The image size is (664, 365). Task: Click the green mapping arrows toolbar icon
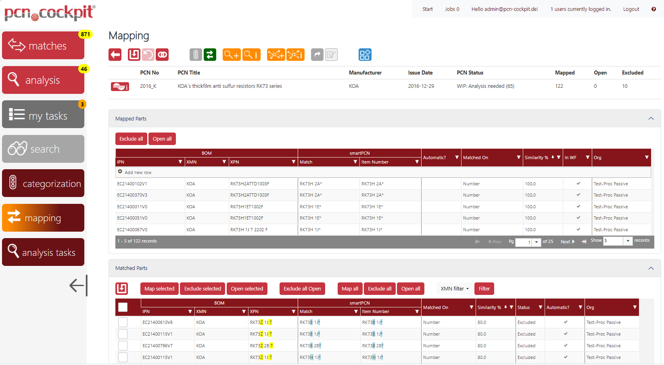210,54
